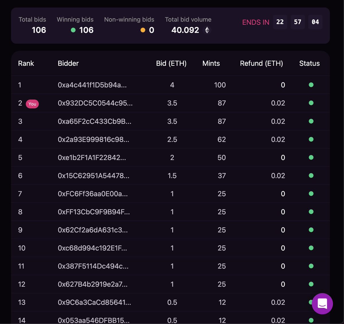
Task: Click the status dot in rank 8 row
Action: (x=311, y=212)
